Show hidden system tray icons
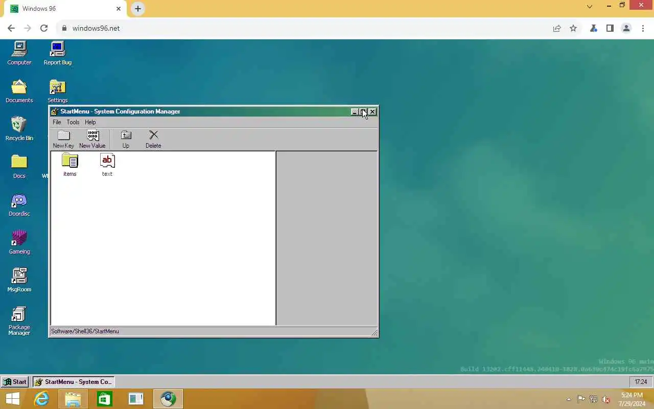 [x=569, y=399]
